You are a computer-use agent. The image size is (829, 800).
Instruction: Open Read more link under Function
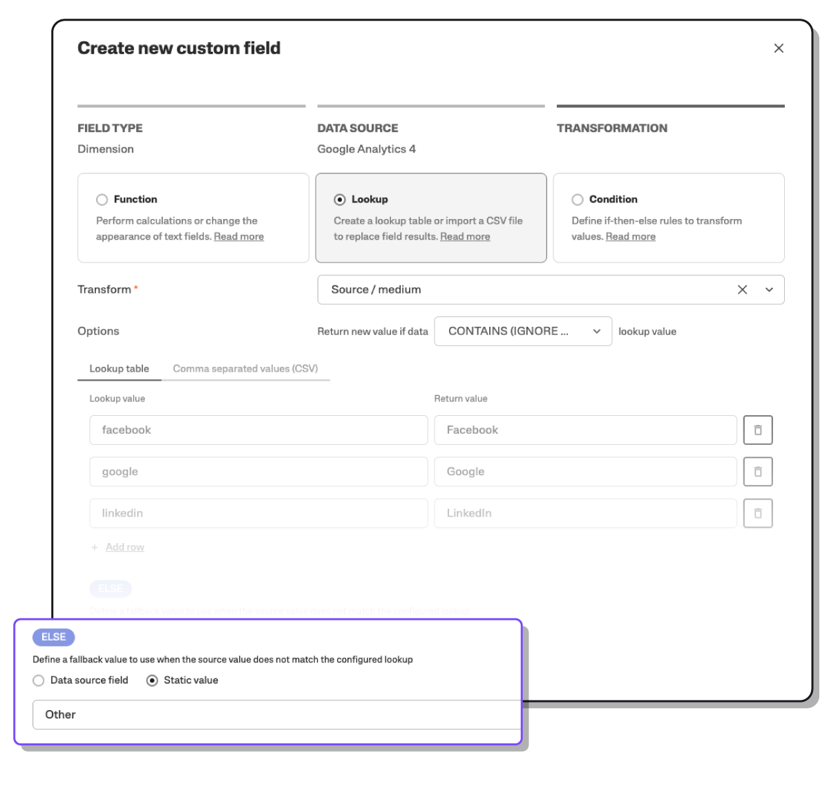tap(238, 237)
